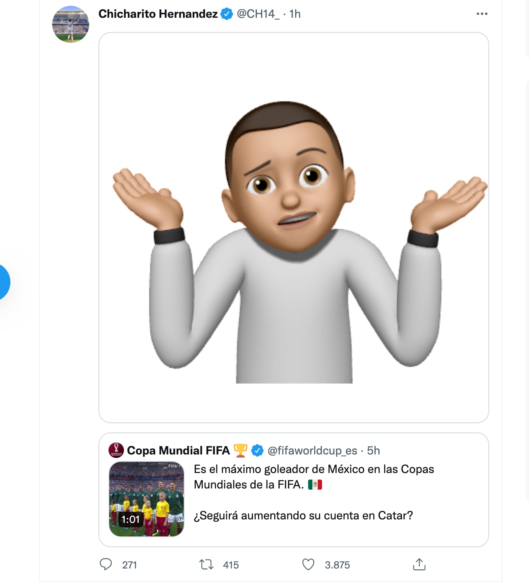Screen dimensions: 529x582
Task: Click the 1h timestamp on Chicharito's tweet
Action: pyautogui.click(x=295, y=14)
